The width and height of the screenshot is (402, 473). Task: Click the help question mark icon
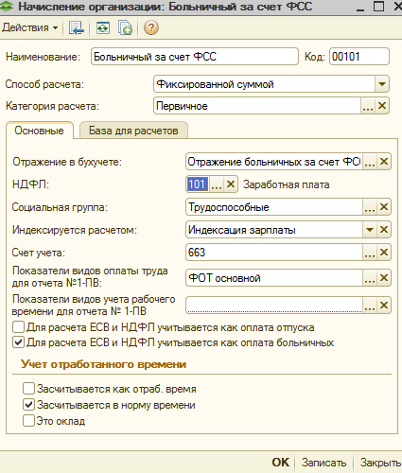tap(151, 27)
